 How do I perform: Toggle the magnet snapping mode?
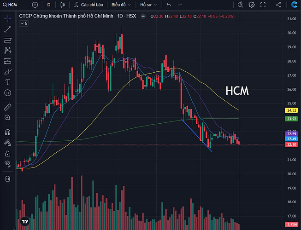[8, 132]
